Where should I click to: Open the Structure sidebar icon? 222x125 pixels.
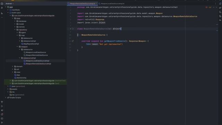pyautogui.click(x=2, y=13)
